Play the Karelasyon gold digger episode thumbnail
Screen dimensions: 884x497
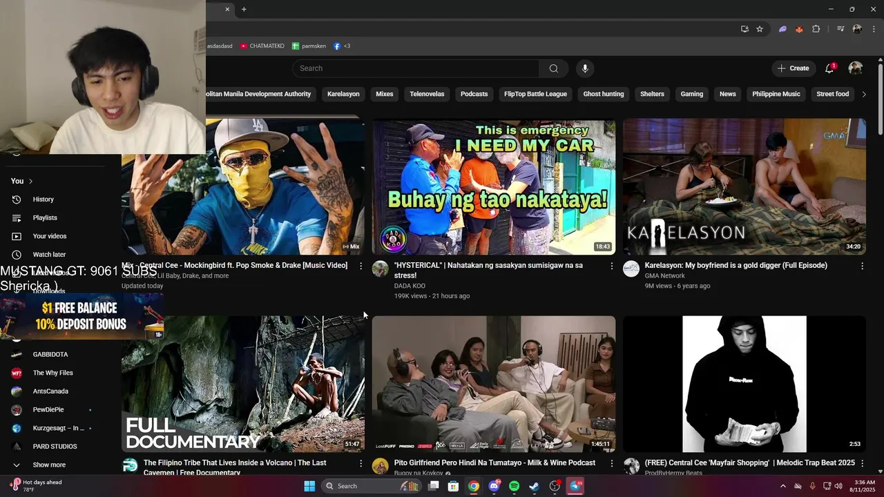click(x=744, y=186)
